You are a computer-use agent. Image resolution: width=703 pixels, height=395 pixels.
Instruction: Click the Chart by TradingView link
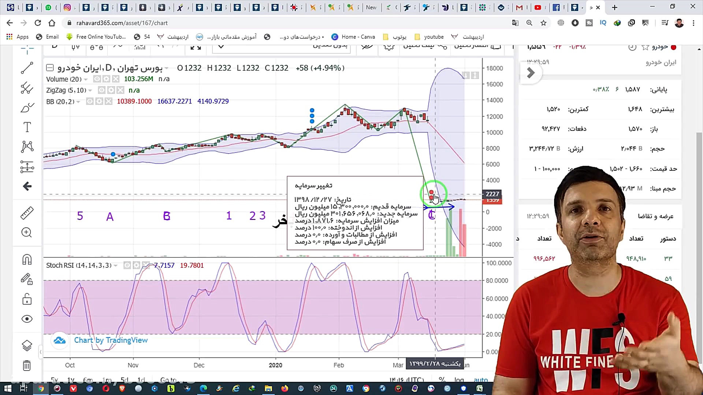[x=111, y=340]
